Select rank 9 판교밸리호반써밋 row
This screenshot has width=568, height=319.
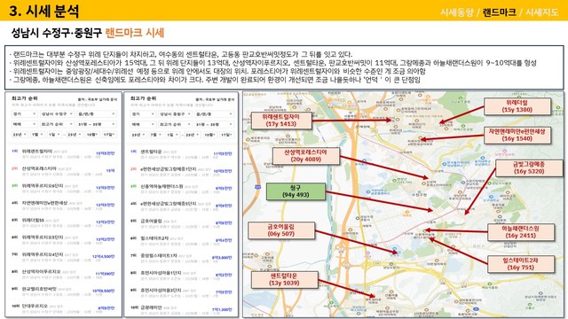[x=63, y=292]
